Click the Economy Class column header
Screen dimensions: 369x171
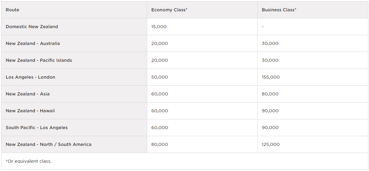click(x=169, y=10)
